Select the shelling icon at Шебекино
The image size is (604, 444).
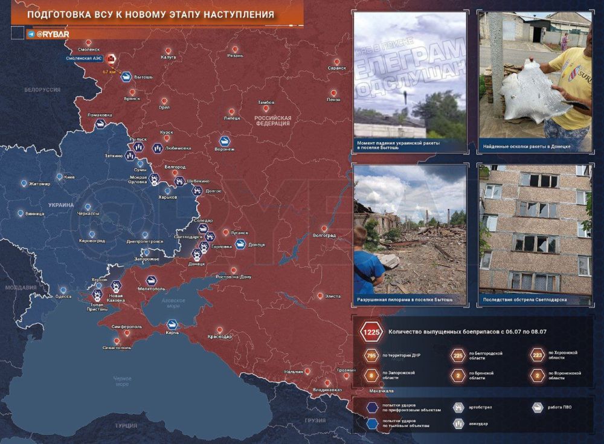click(179, 181)
